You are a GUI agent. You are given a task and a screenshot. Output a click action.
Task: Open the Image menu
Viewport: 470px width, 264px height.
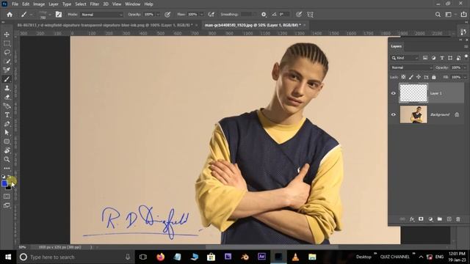tap(39, 4)
